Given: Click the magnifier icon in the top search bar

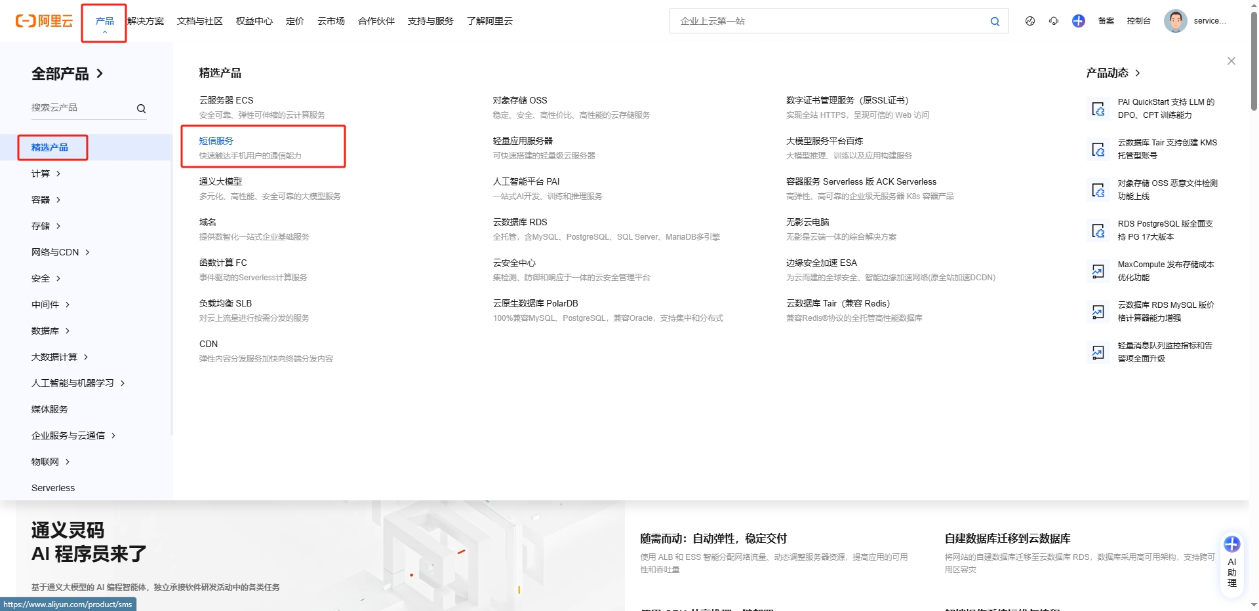Looking at the screenshot, I should point(995,20).
